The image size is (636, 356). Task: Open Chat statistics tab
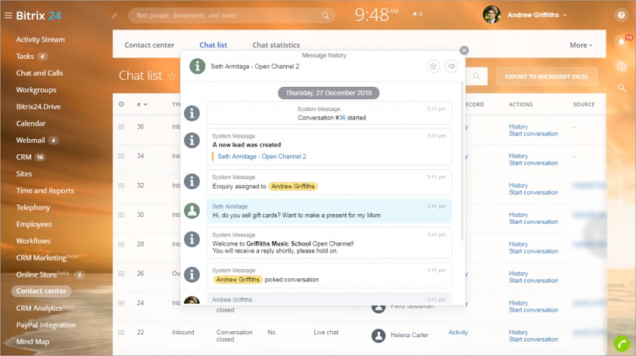coord(276,45)
